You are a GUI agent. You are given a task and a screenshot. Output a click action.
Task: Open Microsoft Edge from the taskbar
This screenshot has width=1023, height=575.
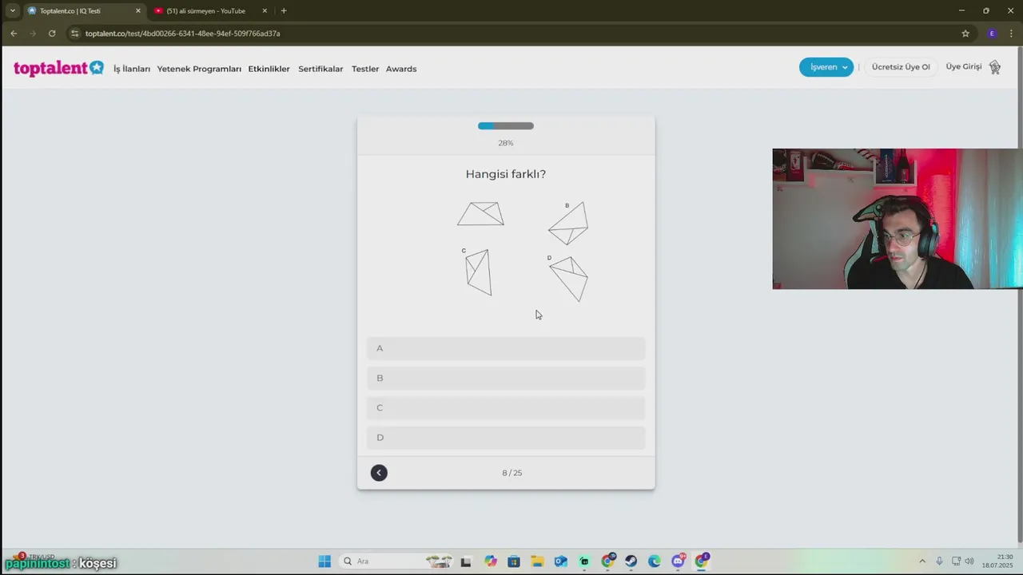tap(655, 561)
